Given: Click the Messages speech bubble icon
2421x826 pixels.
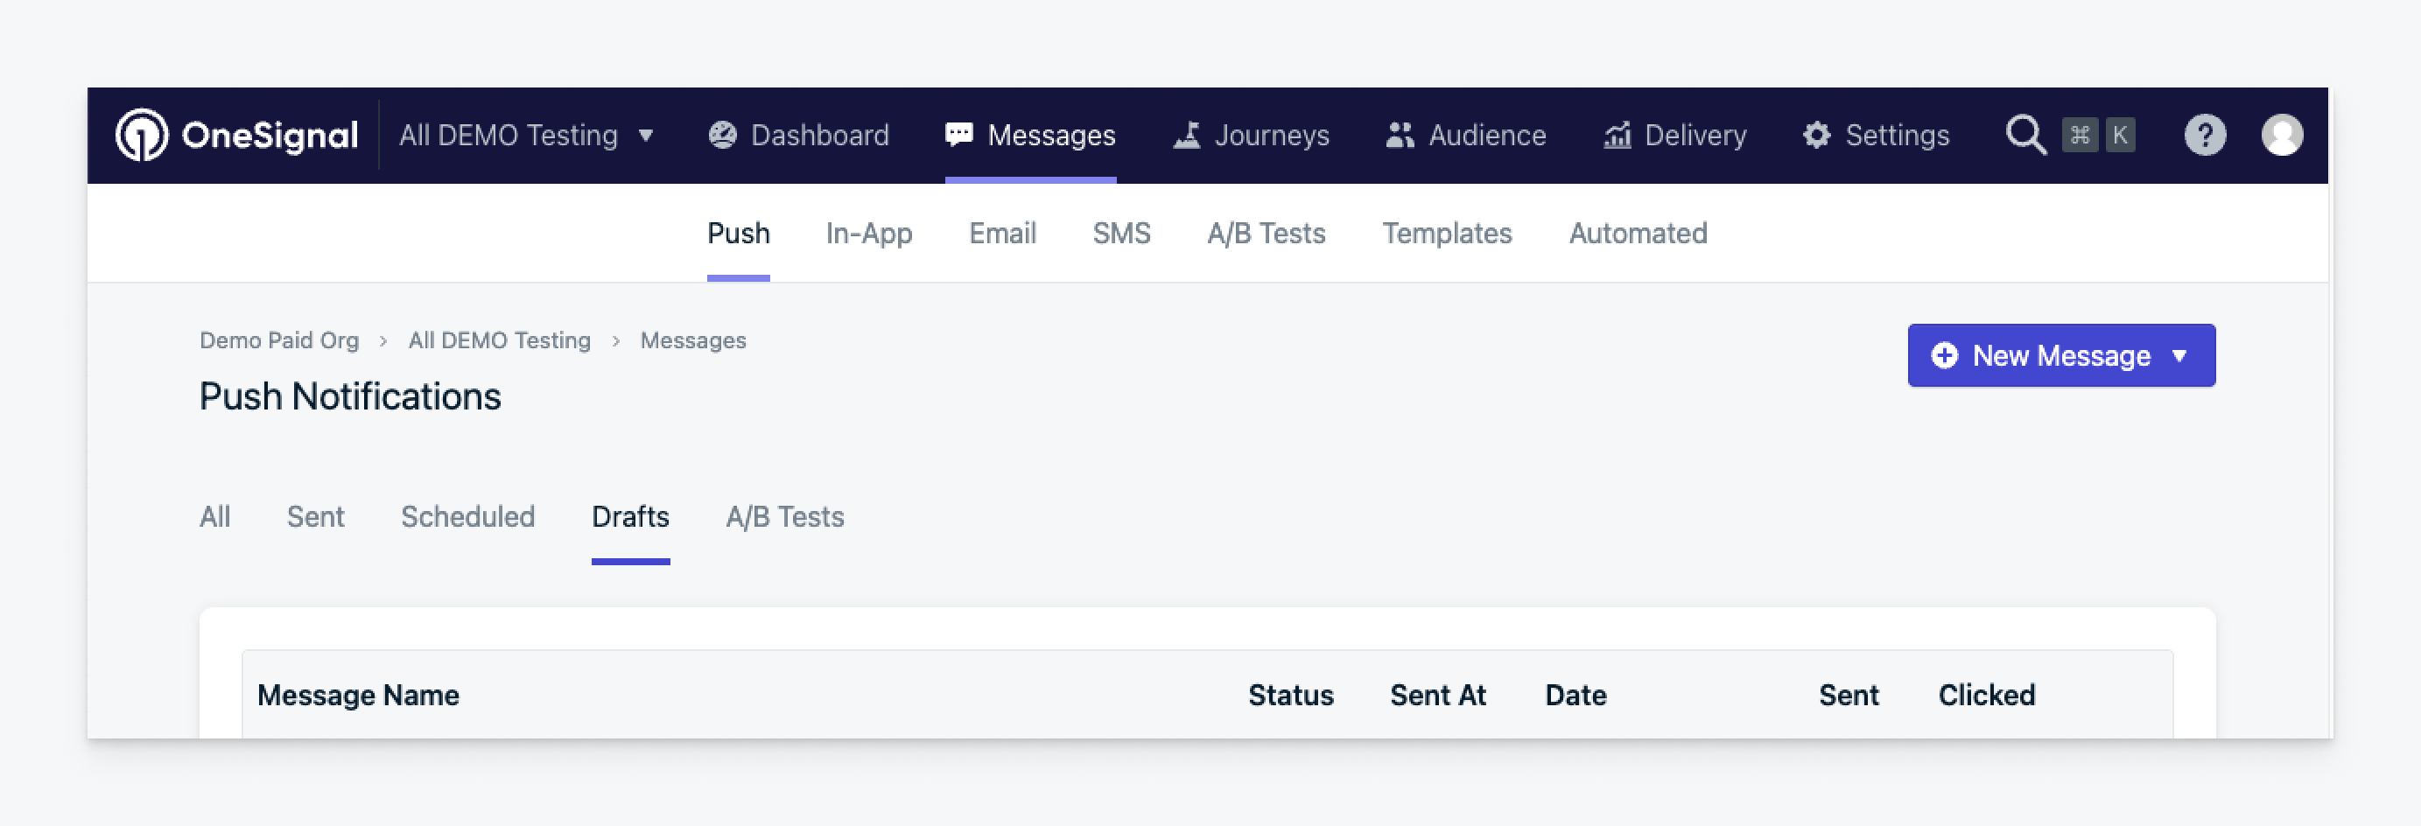Looking at the screenshot, I should [x=958, y=136].
